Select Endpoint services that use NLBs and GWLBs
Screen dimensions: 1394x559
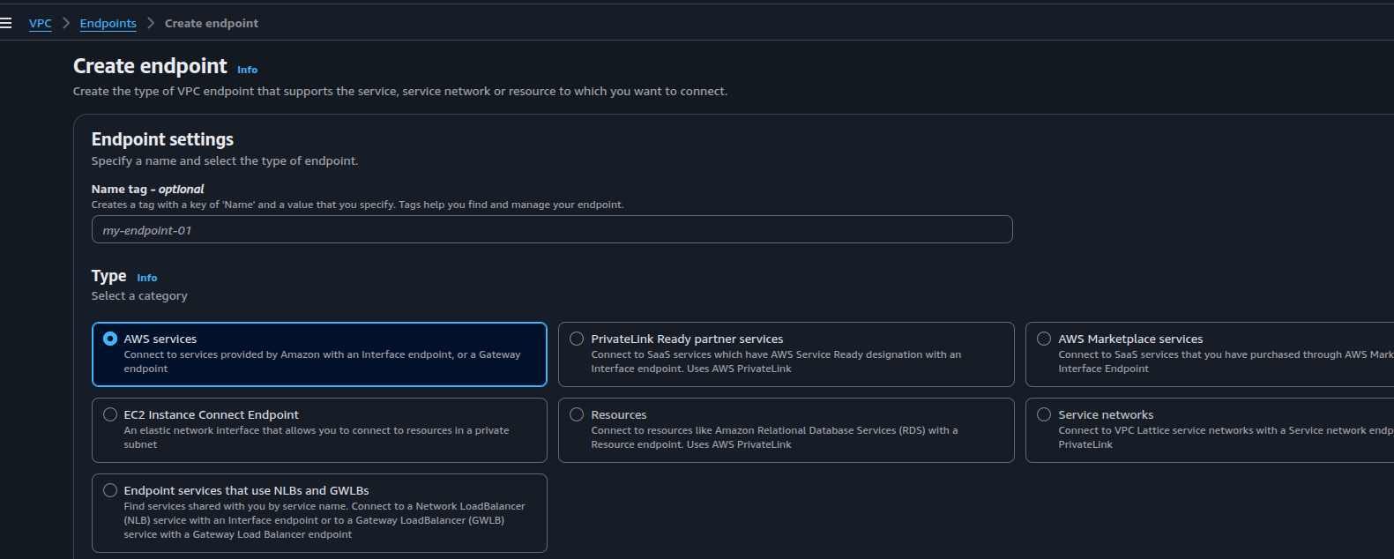[x=110, y=490]
